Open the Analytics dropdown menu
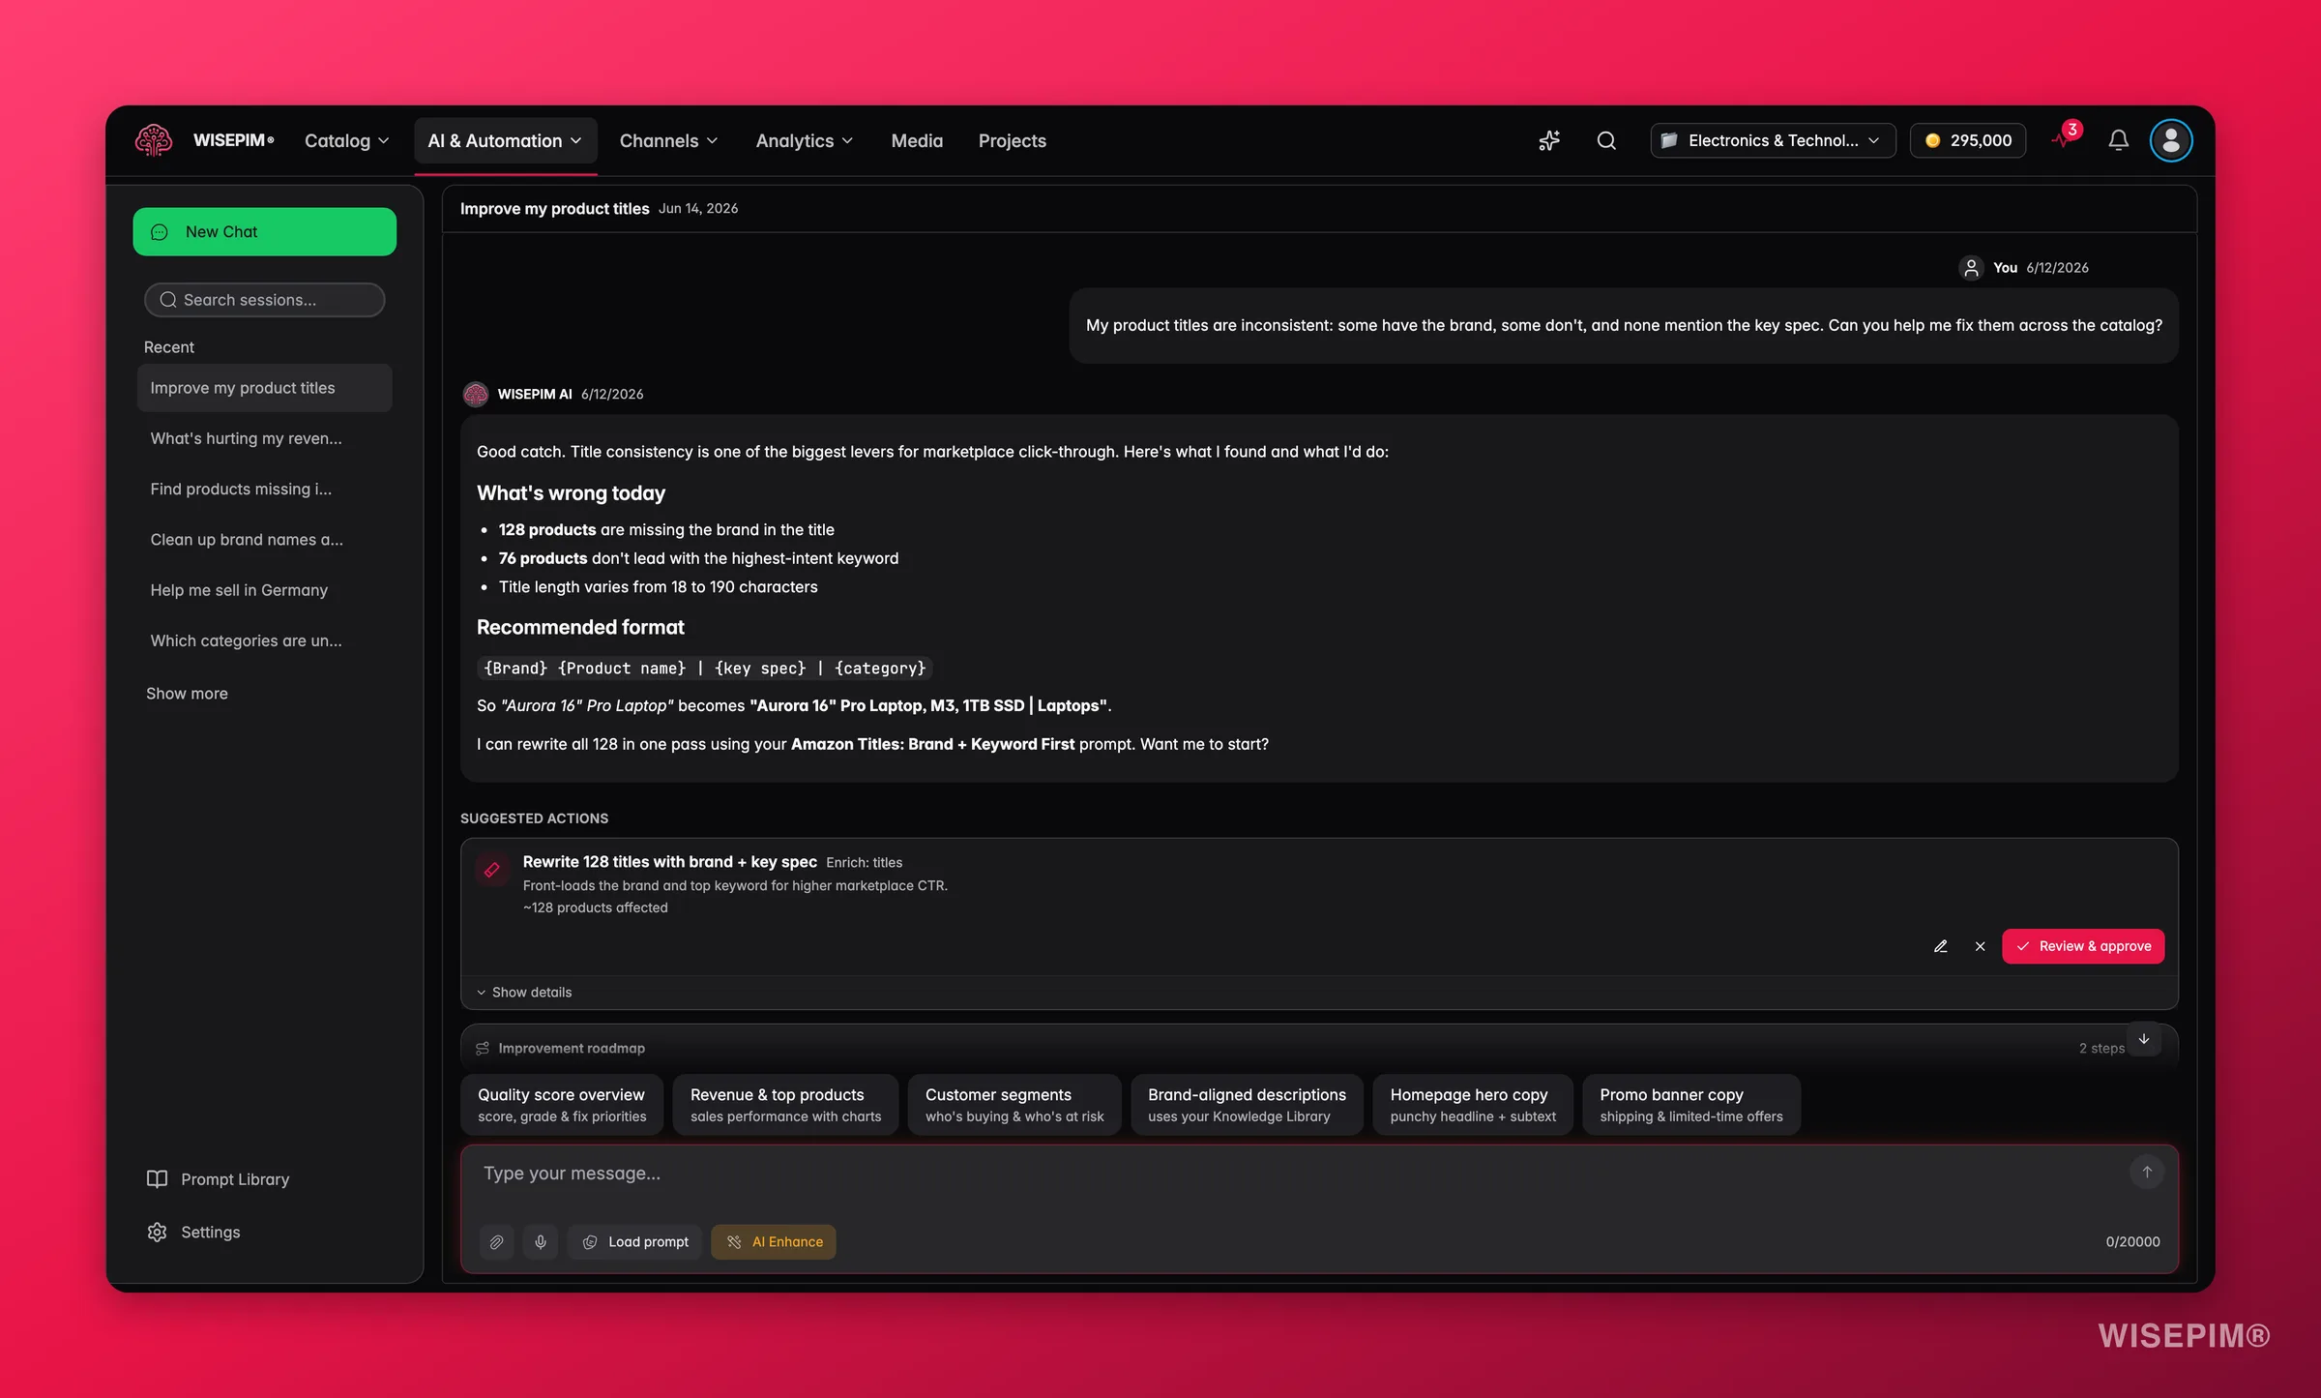 (804, 141)
